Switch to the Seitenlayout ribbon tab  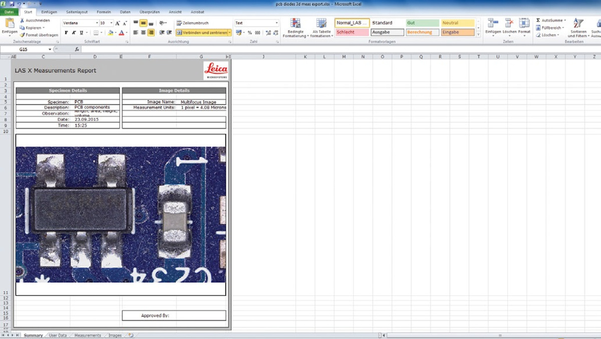tap(77, 12)
